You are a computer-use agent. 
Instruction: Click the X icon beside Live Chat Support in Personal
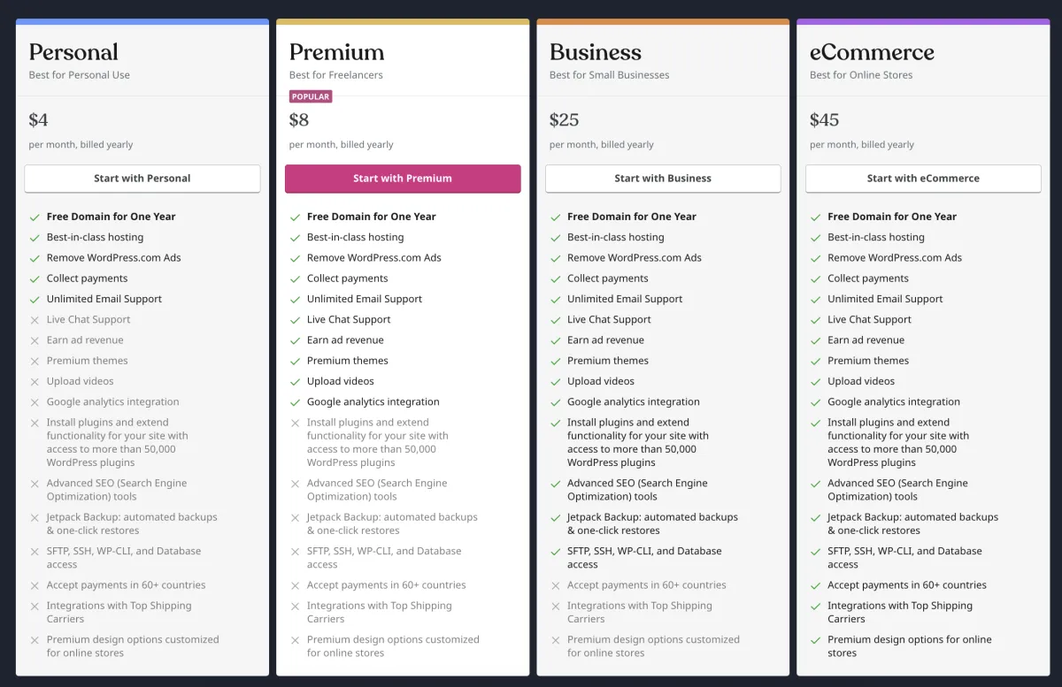34,319
